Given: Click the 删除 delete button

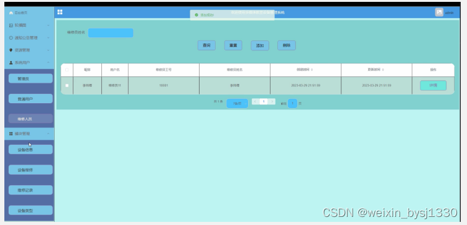Looking at the screenshot, I should point(287,45).
